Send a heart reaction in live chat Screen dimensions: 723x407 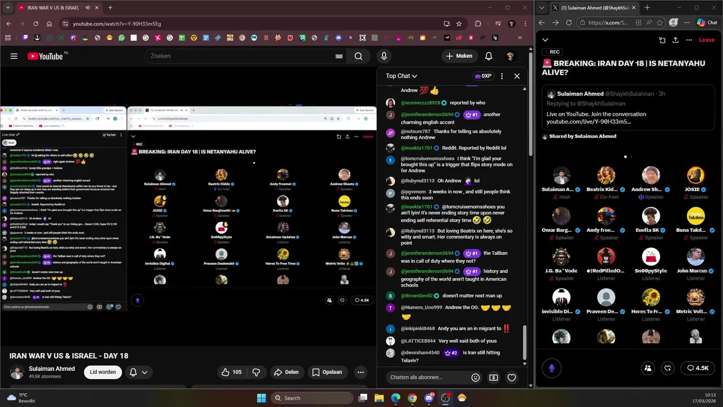512,377
